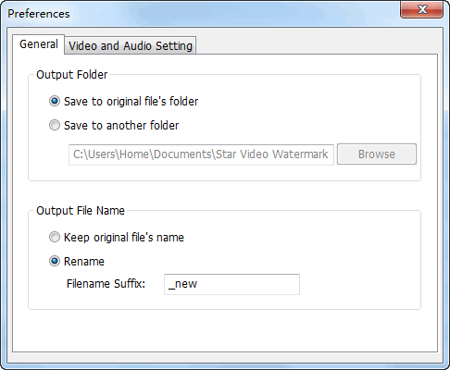Click the Output File Name group heading
450x370 pixels.
(x=81, y=211)
